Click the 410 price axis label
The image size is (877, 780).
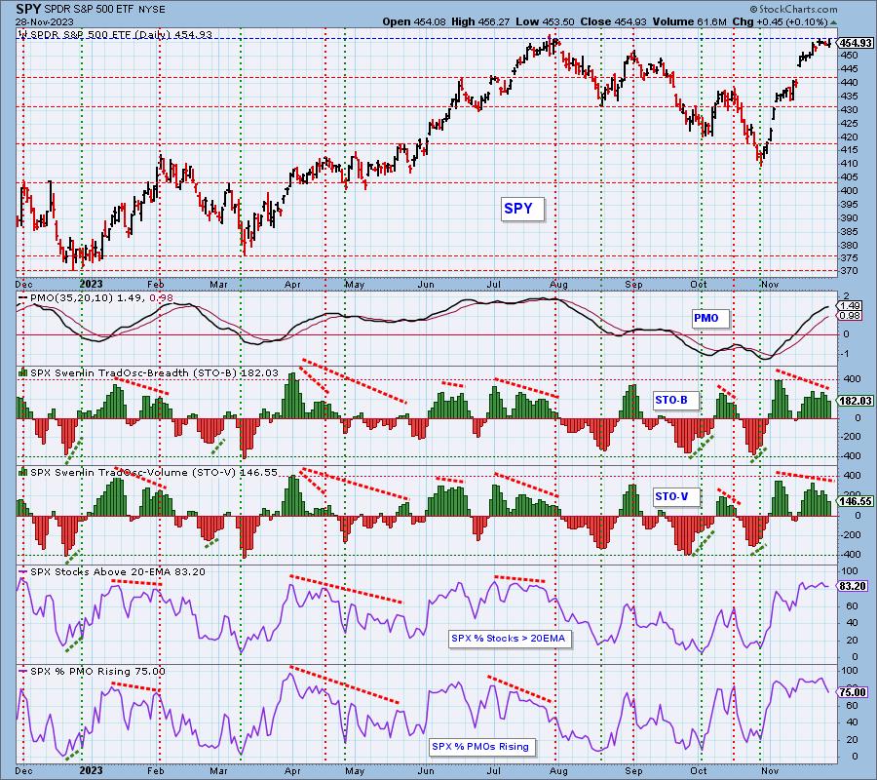[x=849, y=164]
